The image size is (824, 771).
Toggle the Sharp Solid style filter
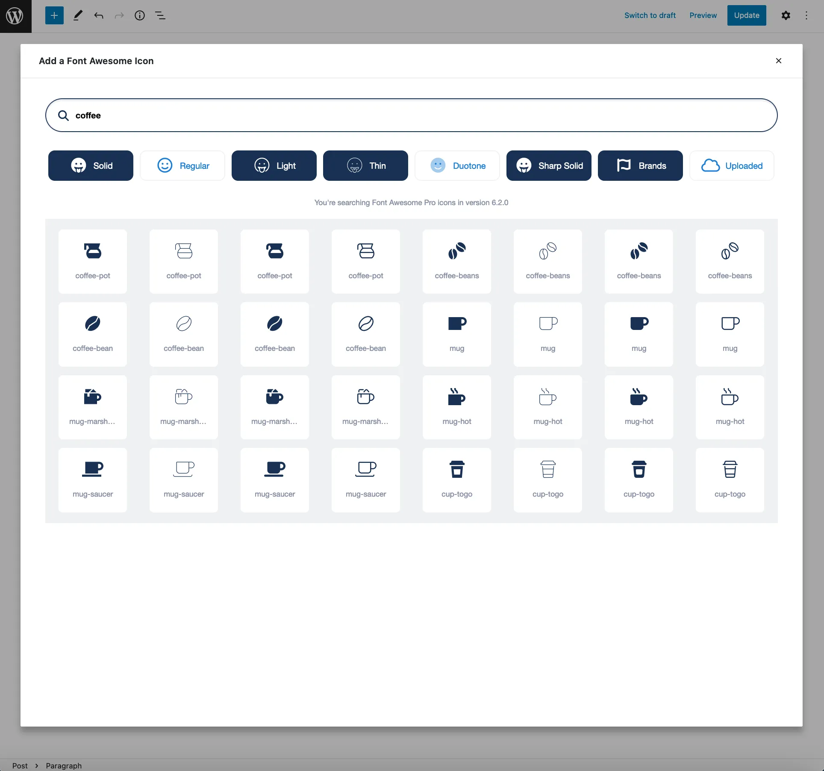[549, 165]
